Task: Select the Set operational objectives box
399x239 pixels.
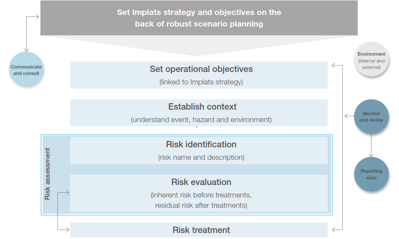Action: pos(199,75)
